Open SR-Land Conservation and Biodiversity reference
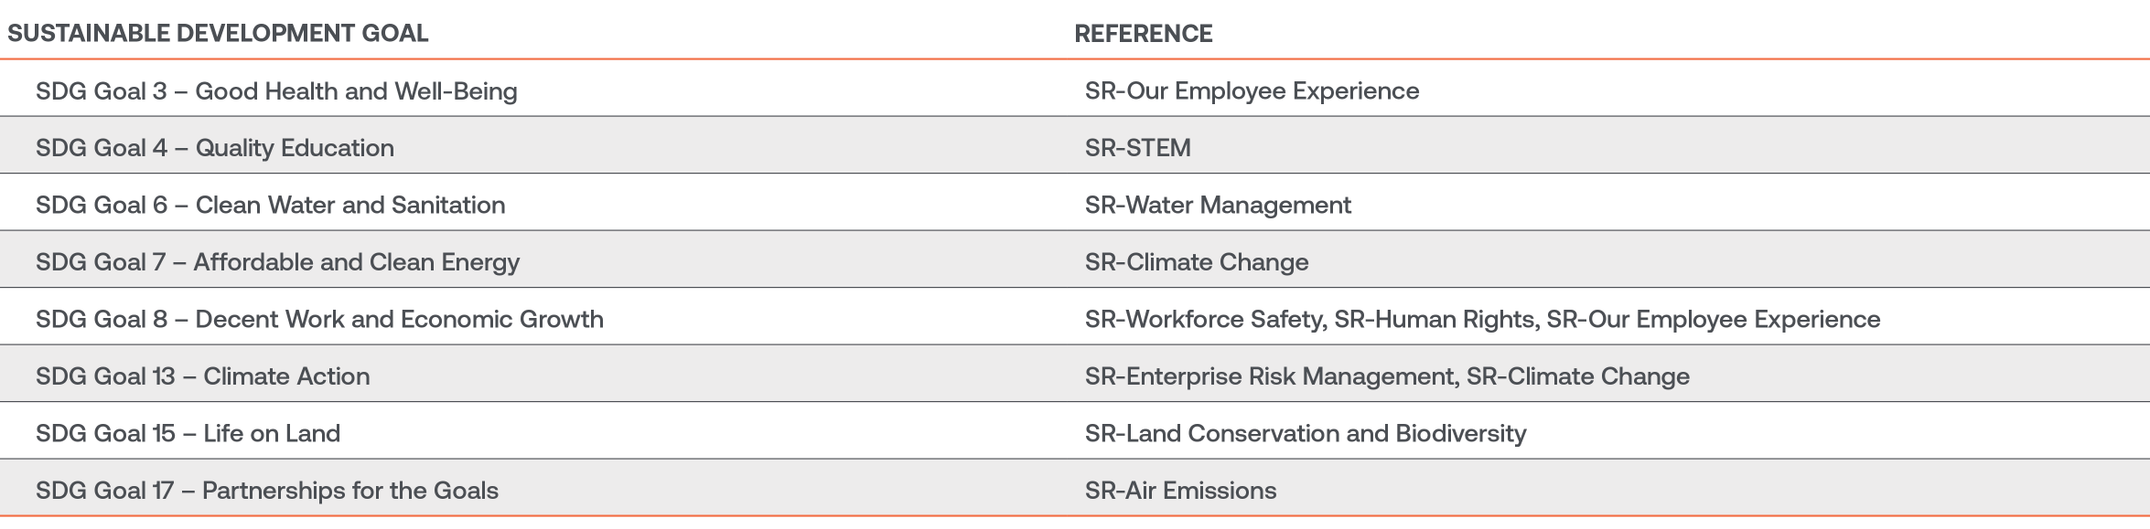The height and width of the screenshot is (529, 2150). [x=1306, y=434]
